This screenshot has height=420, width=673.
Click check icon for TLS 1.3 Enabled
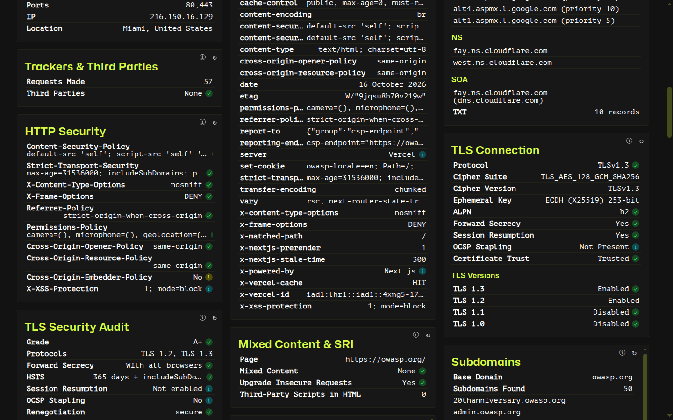pos(636,289)
